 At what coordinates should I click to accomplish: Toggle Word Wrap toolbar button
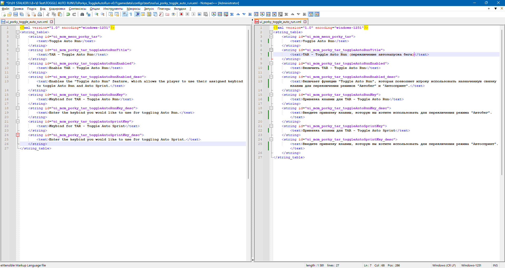coord(125,14)
